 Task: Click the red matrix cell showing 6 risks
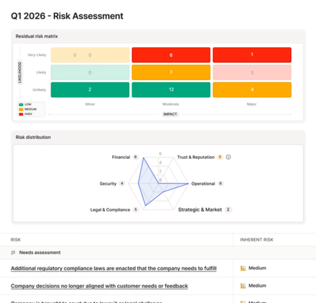pos(171,55)
